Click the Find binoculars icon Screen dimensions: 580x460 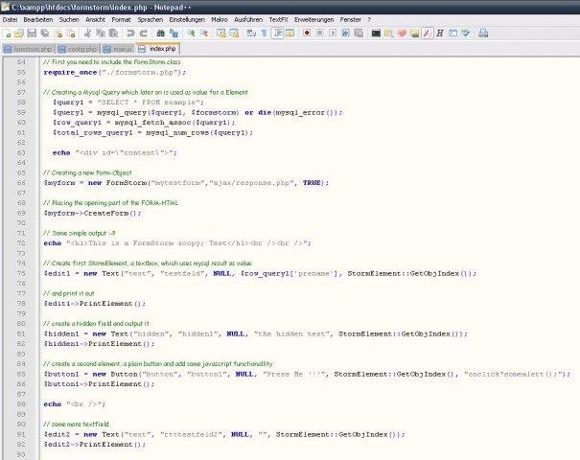[159, 33]
